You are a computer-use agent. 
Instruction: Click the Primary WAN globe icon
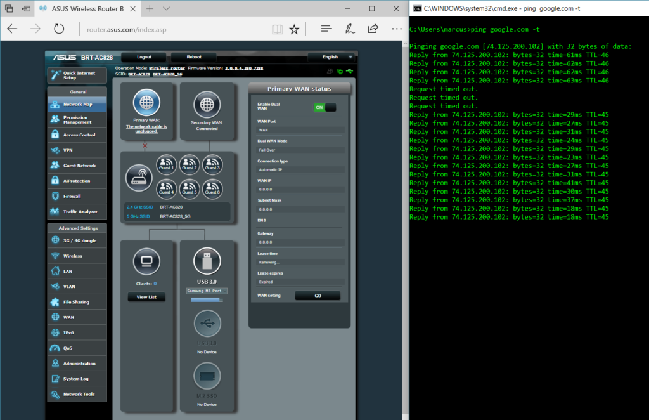[146, 103]
